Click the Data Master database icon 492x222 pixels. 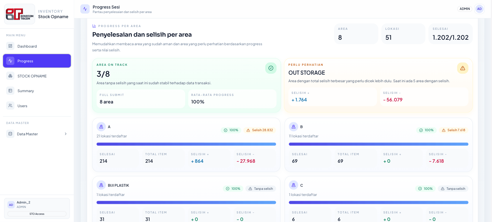click(10, 134)
